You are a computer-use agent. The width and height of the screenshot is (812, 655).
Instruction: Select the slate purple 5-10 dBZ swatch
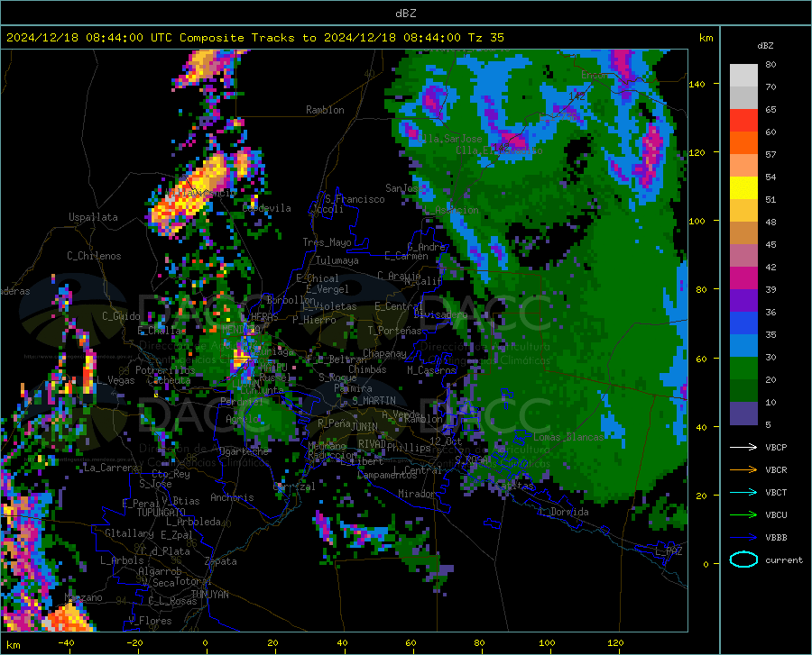click(743, 414)
